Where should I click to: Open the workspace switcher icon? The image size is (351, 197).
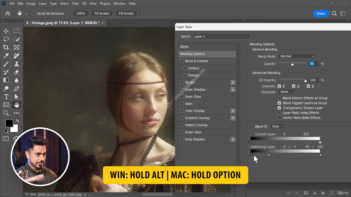(x=343, y=13)
